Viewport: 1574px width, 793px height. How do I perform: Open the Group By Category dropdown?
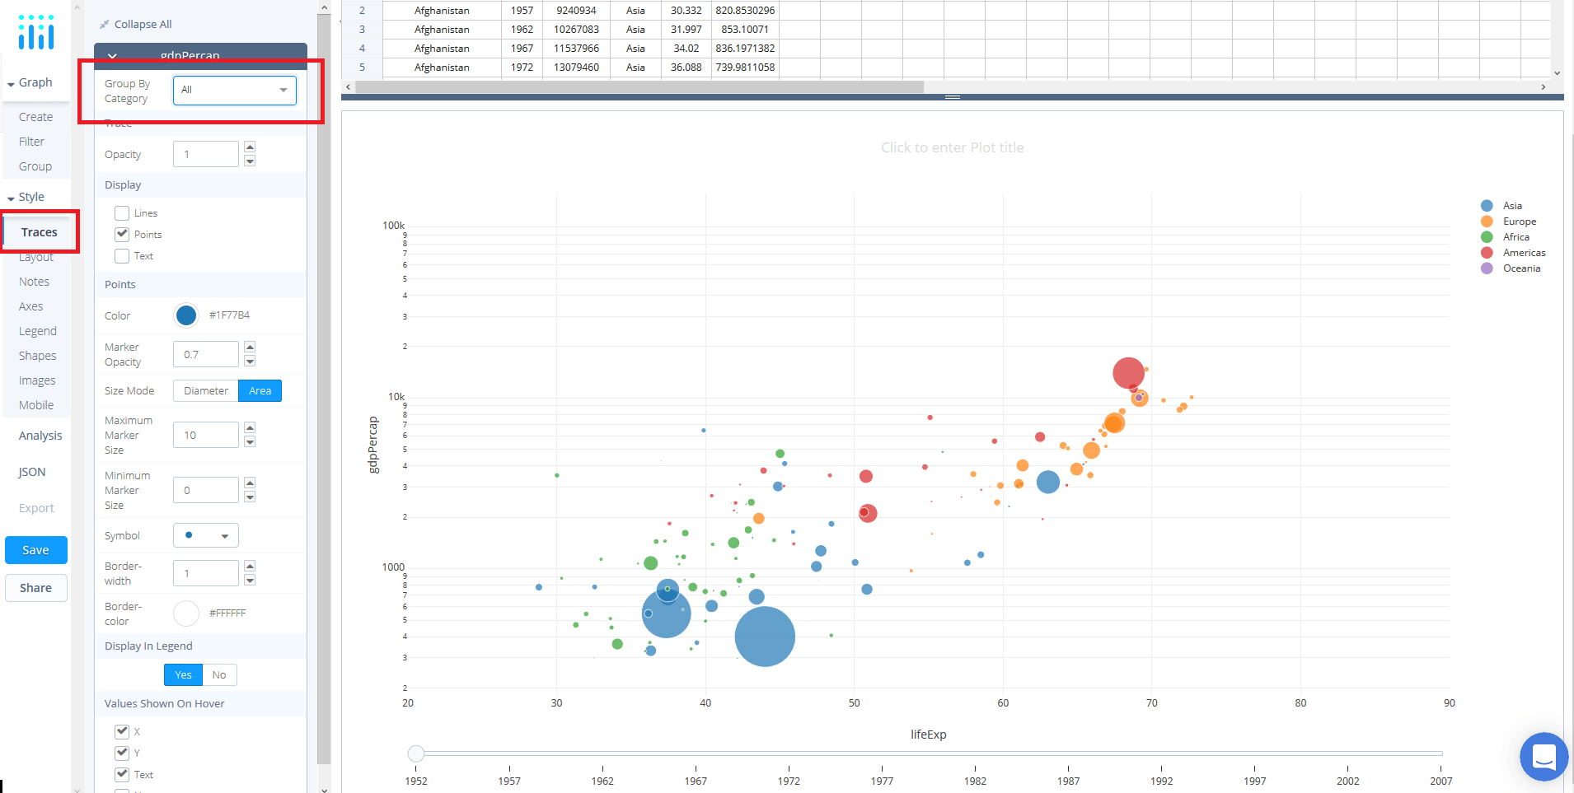click(235, 91)
